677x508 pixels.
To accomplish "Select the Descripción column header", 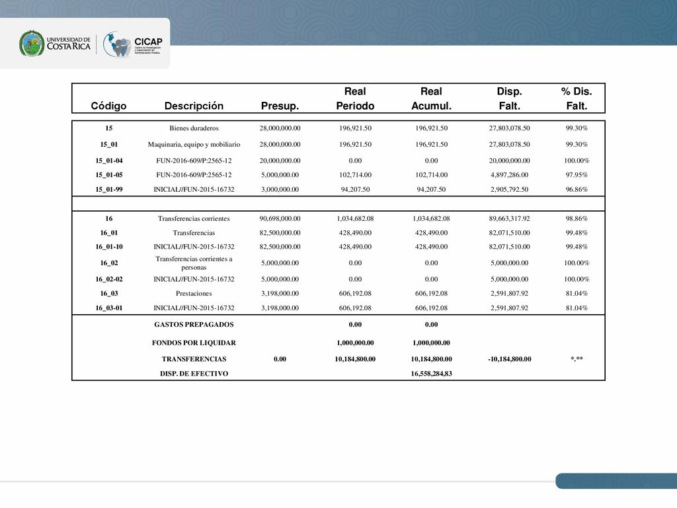I will tap(194, 106).
